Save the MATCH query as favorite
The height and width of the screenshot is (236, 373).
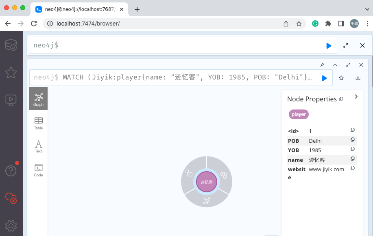pos(341,78)
